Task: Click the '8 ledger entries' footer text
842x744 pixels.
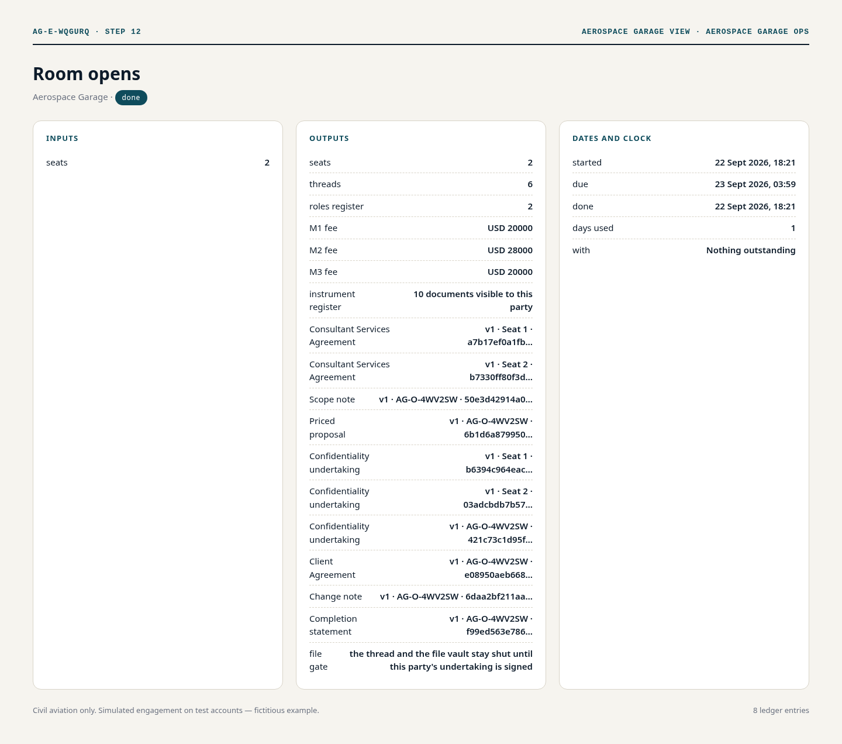Action: [781, 711]
